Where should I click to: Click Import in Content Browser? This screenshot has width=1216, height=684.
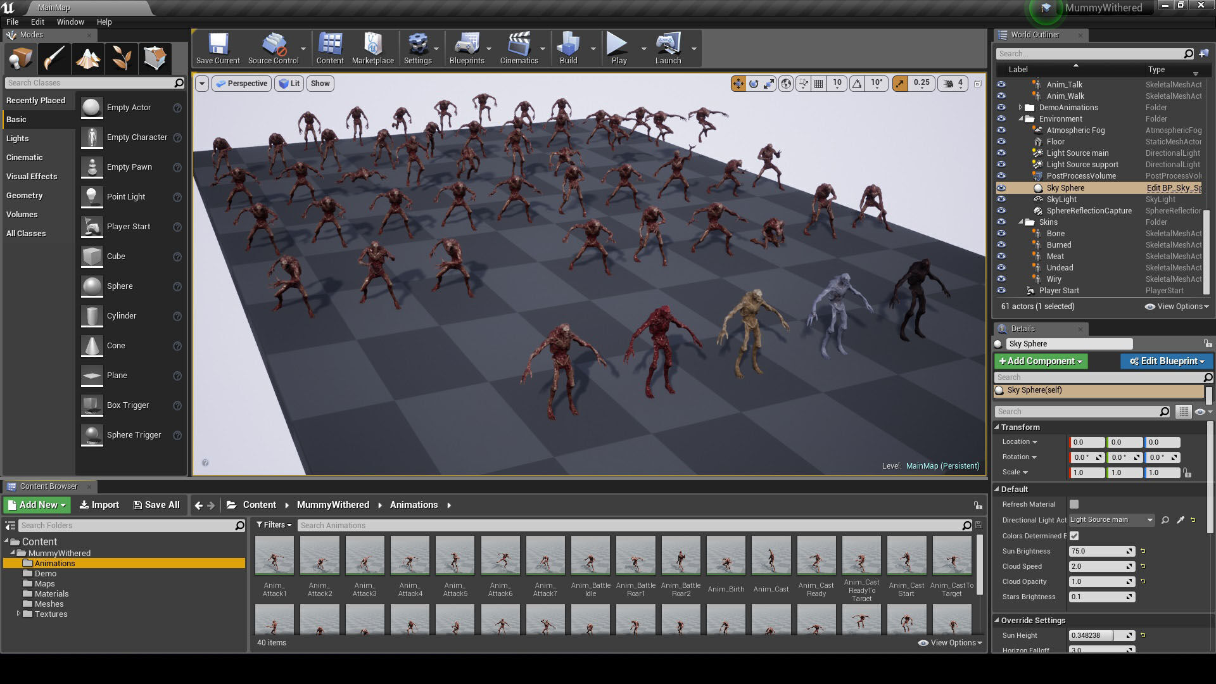click(x=99, y=505)
